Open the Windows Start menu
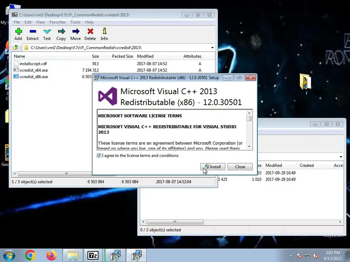Viewport: 350px width, 262px height. pyautogui.click(x=9, y=255)
